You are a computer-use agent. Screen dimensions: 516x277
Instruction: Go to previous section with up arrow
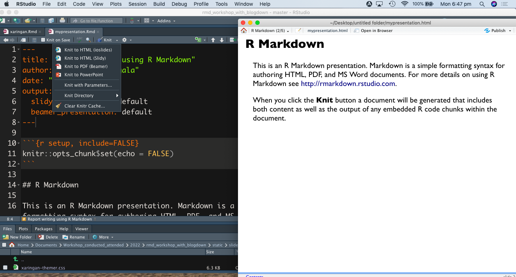[213, 40]
